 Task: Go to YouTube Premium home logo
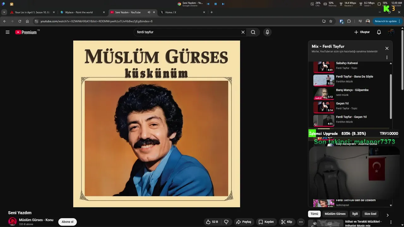26,32
